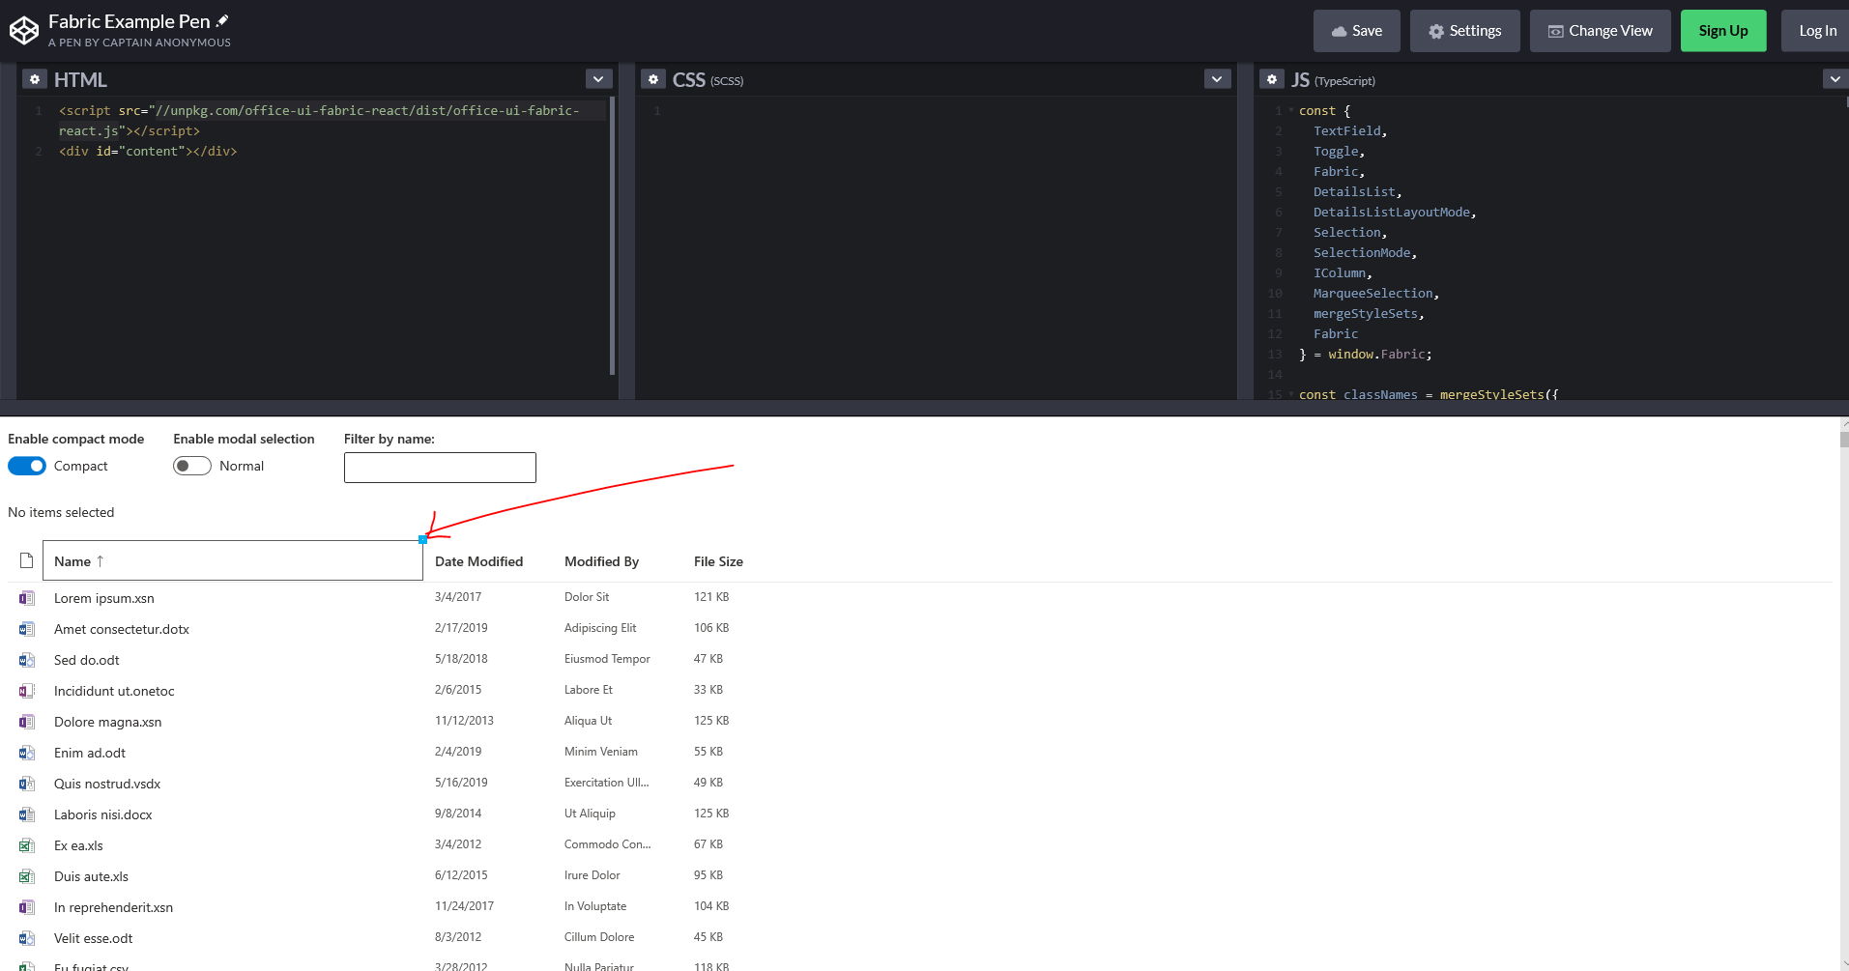Click file icon for Lorem ipsum.xsn
The width and height of the screenshot is (1849, 971).
pyautogui.click(x=27, y=598)
